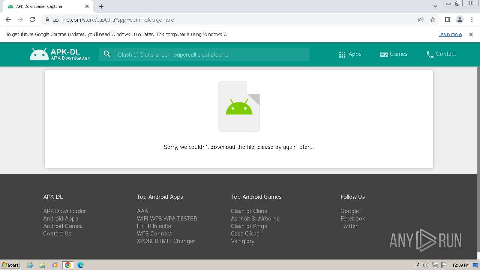
Task: Open a new browser tab
Action: point(101,6)
